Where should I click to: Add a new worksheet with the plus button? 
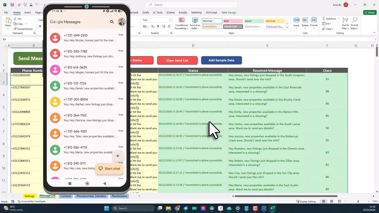coord(139,196)
